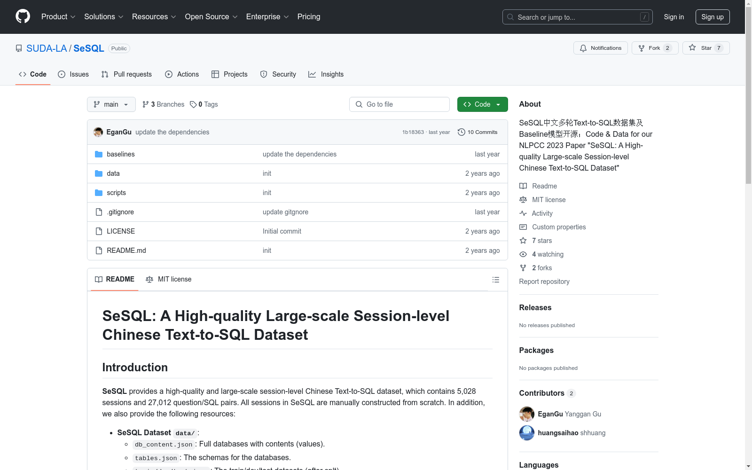The width and height of the screenshot is (752, 470).
Task: Star the SeSQL repository
Action: tap(706, 48)
